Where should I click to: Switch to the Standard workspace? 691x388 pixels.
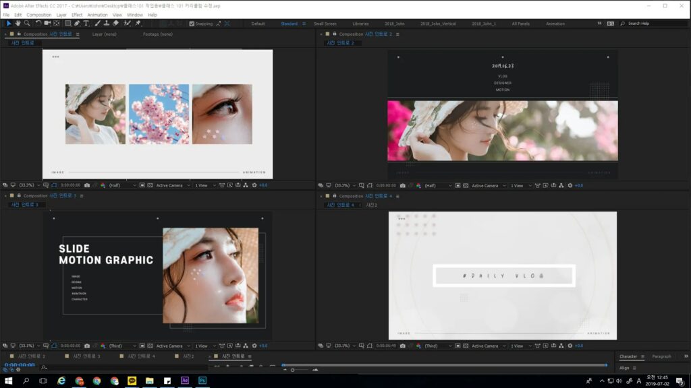(290, 23)
